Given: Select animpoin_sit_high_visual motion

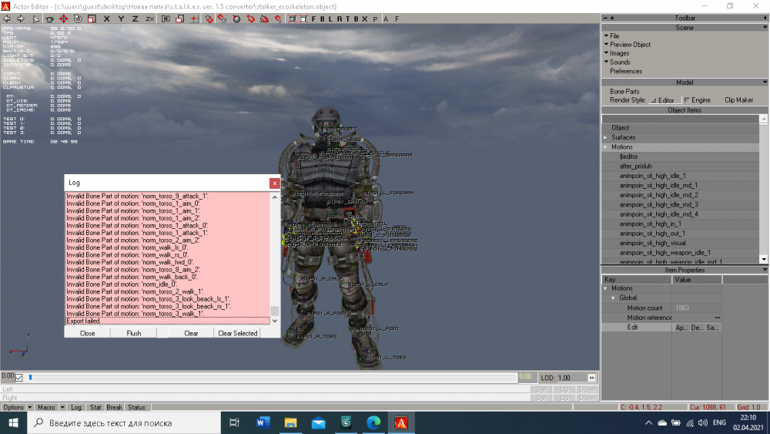Looking at the screenshot, I should point(652,244).
